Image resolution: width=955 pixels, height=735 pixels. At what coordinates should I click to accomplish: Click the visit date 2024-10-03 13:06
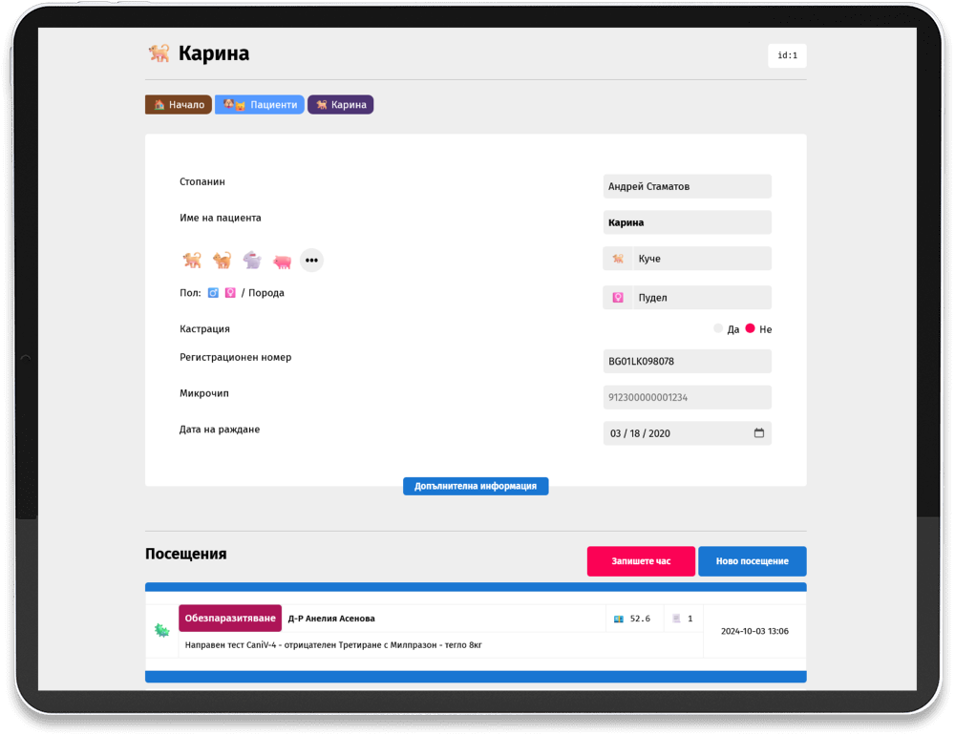pos(754,631)
